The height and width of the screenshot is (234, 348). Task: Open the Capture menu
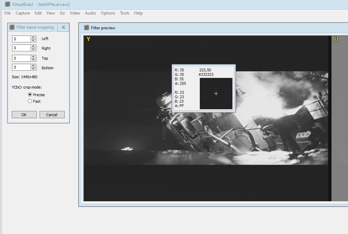(23, 13)
